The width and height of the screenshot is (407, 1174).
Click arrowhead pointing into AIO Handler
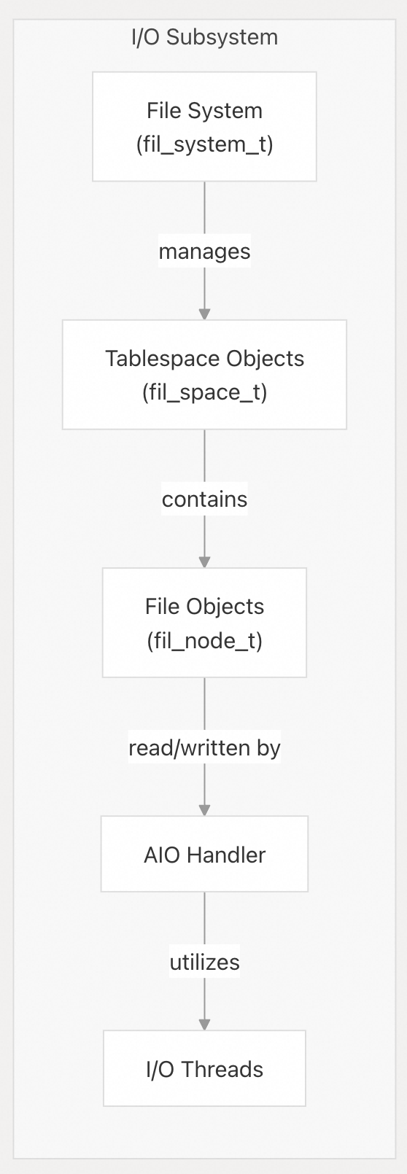tap(204, 809)
